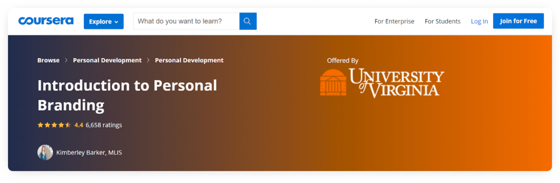
Task: Click the Offered By label
Action: [x=343, y=60]
